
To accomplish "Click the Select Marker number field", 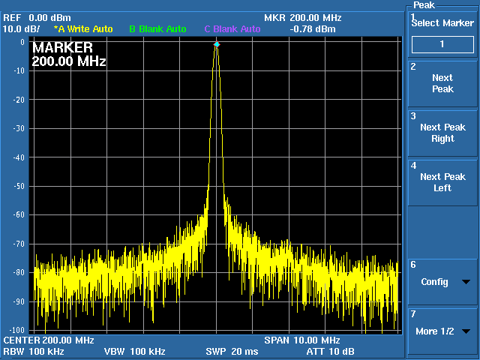I will point(442,44).
